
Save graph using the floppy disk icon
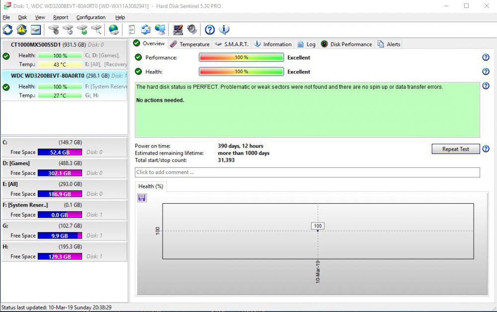(x=142, y=198)
